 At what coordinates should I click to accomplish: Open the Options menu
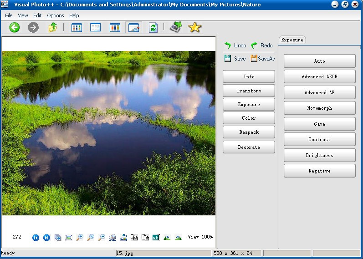[56, 15]
